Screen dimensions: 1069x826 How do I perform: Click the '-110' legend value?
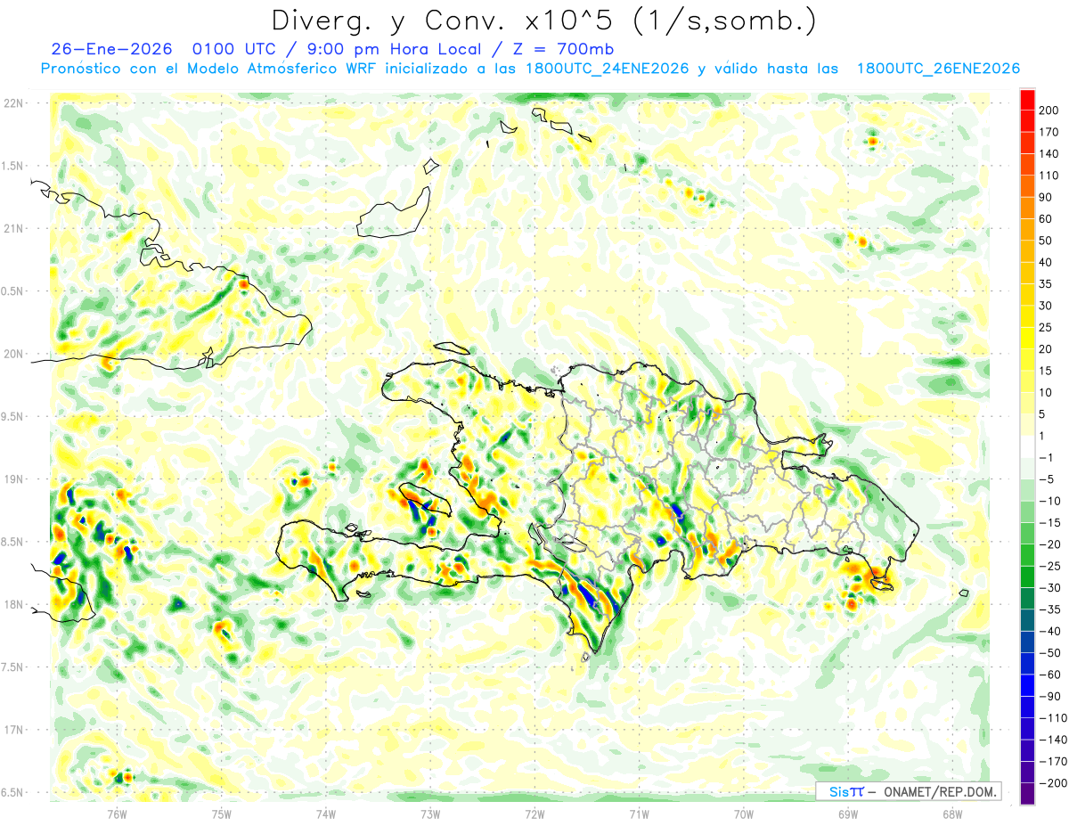click(1054, 718)
